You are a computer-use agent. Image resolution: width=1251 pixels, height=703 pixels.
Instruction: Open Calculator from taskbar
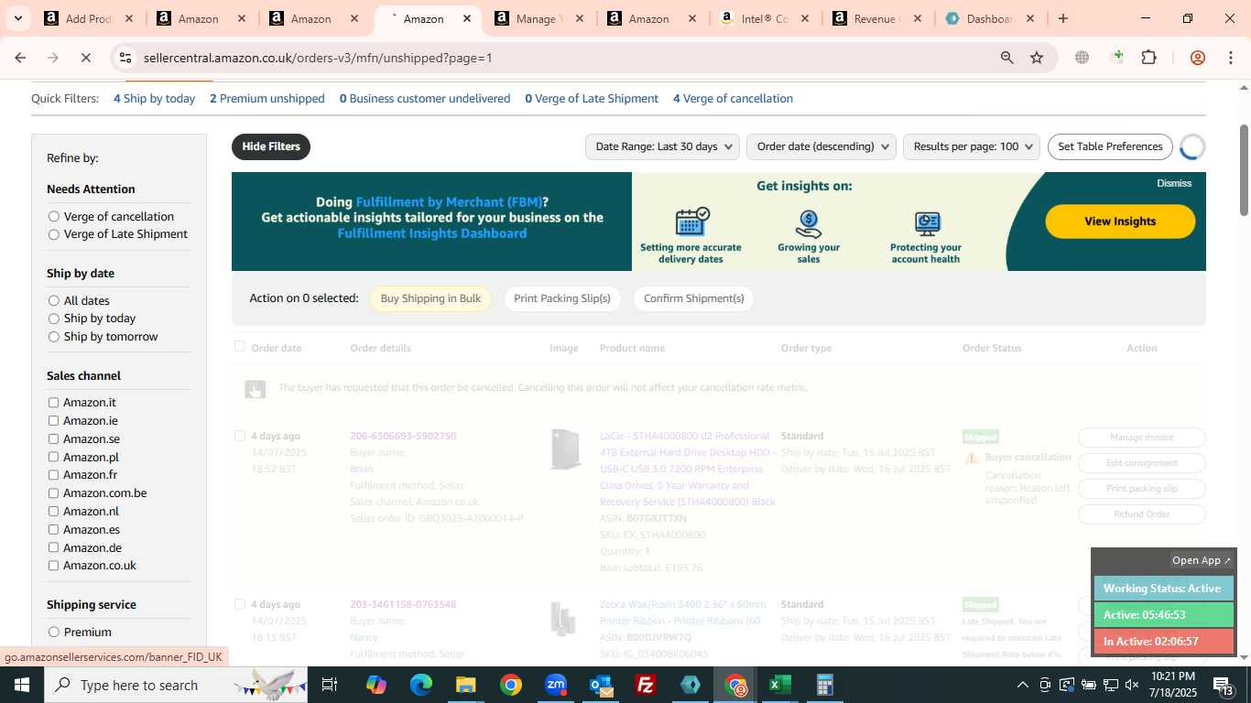tap(824, 685)
